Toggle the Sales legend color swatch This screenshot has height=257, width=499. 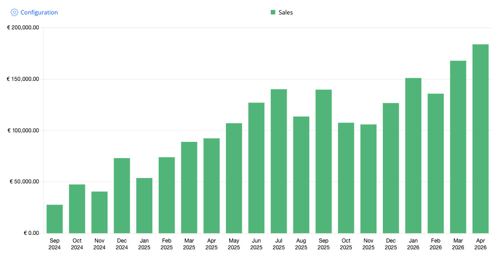pos(273,12)
